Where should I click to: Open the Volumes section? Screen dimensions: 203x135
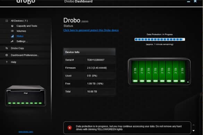point(21,31)
